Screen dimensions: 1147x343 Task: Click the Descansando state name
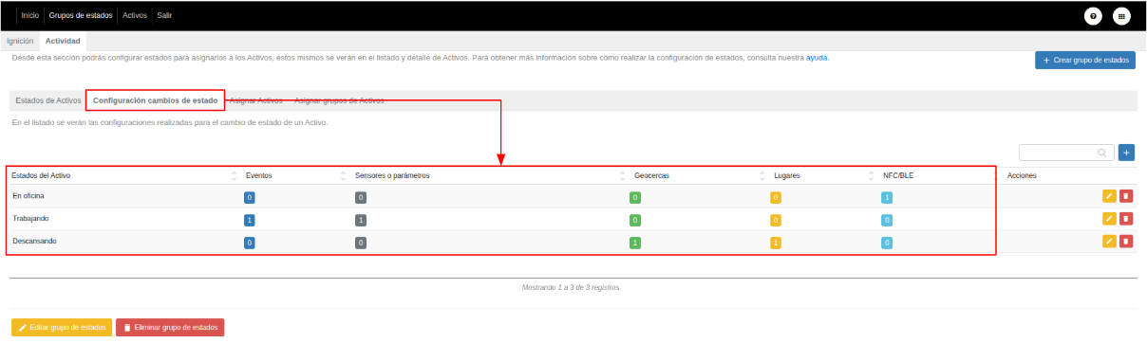point(34,241)
